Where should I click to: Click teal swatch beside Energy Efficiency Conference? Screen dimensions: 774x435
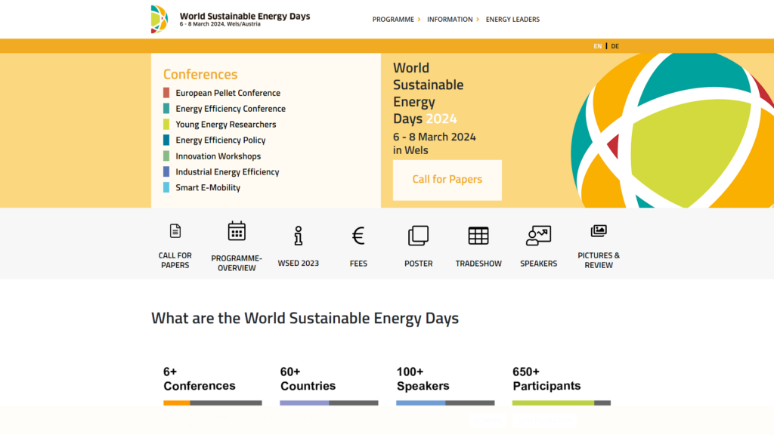(x=166, y=109)
